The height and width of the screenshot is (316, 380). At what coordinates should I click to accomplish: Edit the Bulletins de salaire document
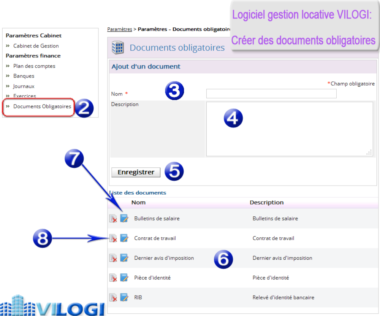[x=124, y=218]
